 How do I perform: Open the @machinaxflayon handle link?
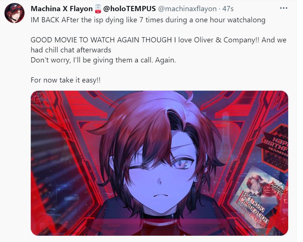(187, 9)
